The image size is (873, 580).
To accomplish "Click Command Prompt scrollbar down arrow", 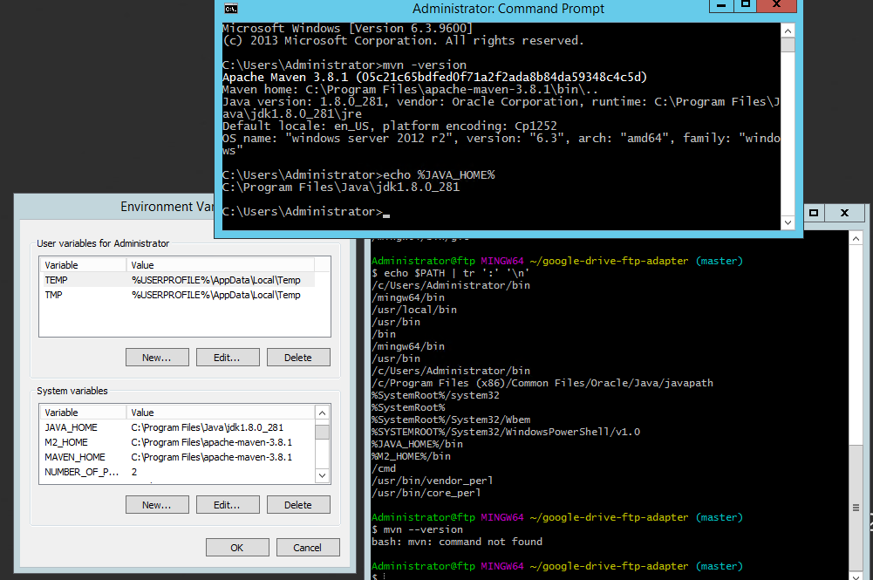I will (788, 222).
